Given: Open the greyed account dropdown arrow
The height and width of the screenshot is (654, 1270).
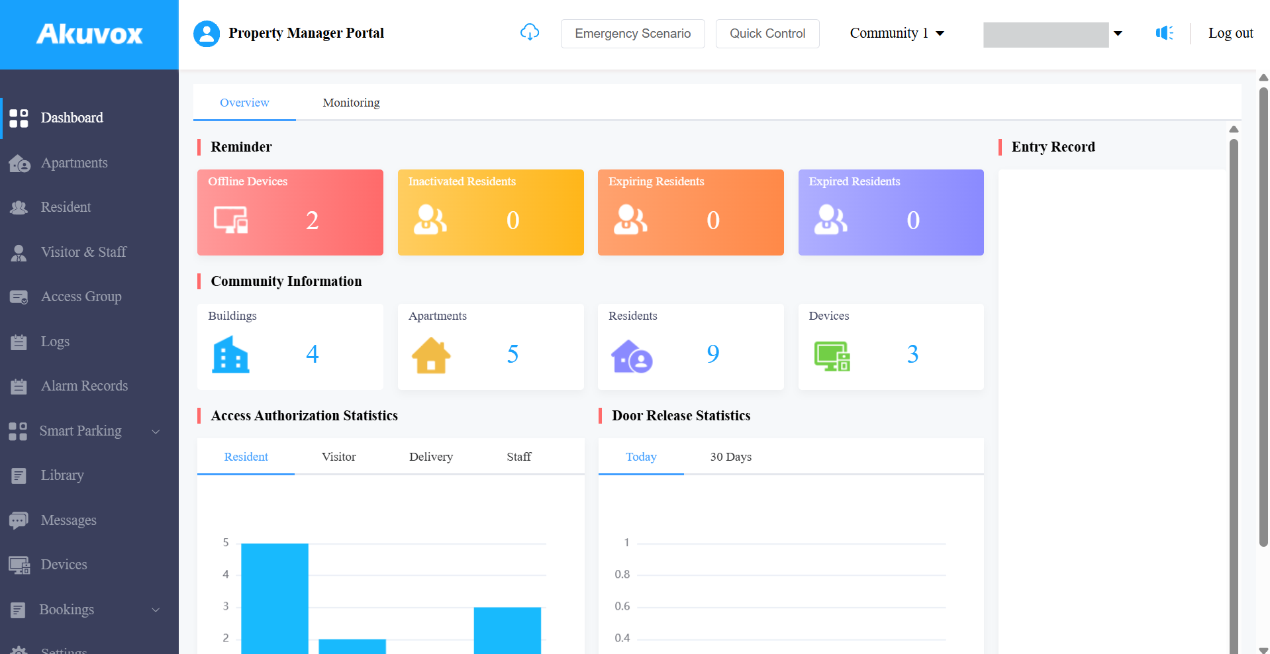Looking at the screenshot, I should (x=1118, y=34).
